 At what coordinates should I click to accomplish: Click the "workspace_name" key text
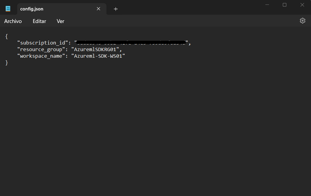click(41, 56)
